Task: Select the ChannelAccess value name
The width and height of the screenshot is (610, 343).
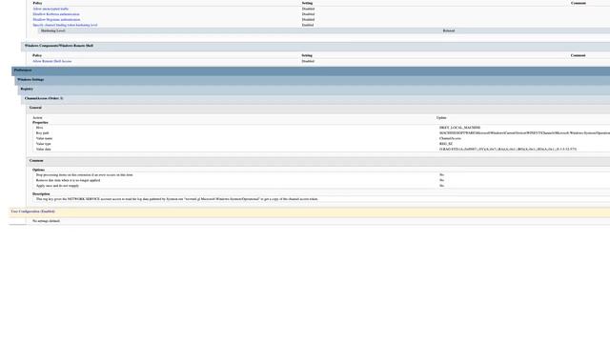Action: tap(450, 138)
